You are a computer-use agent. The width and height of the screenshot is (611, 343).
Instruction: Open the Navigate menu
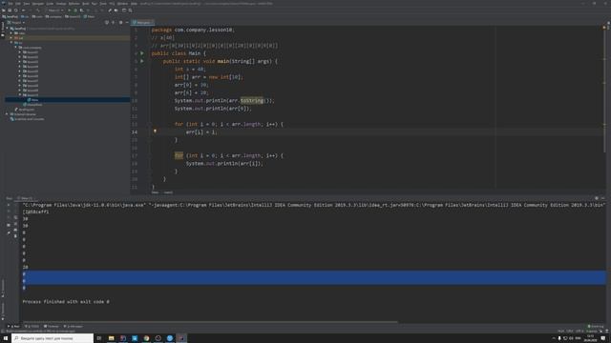click(x=38, y=4)
